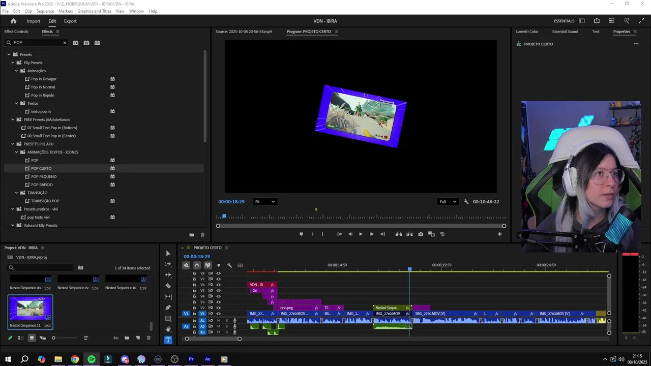Open the Sequence menu
This screenshot has width=651, height=366.
pyautogui.click(x=45, y=11)
